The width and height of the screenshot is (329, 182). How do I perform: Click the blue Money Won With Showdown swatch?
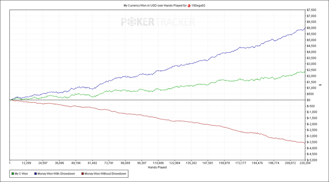pyautogui.click(x=35, y=174)
